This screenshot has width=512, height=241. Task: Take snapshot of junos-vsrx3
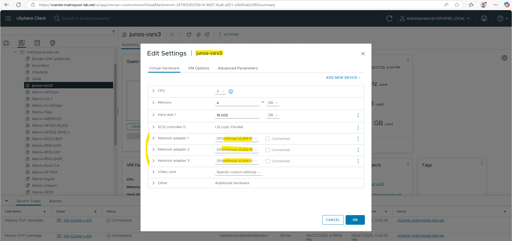click(207, 34)
